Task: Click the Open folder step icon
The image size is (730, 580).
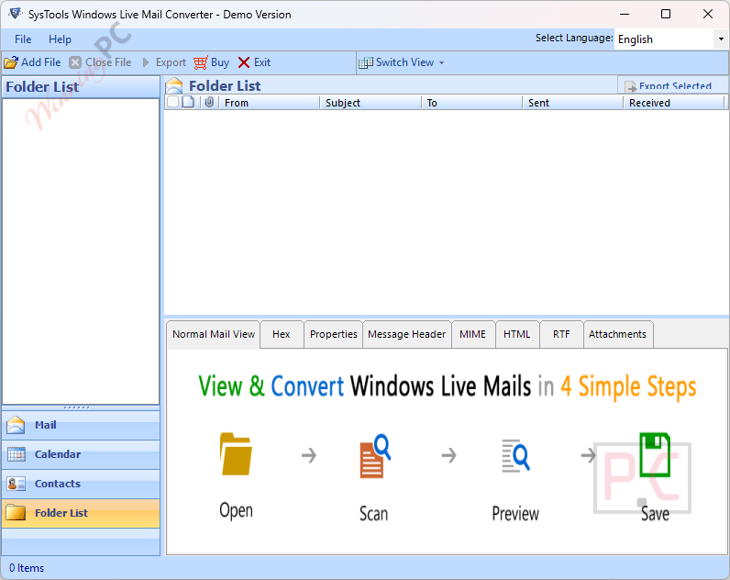Action: (236, 454)
